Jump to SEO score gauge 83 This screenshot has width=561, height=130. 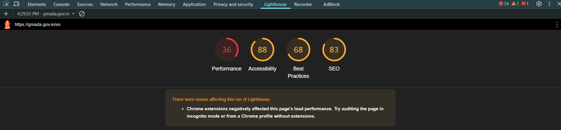[334, 50]
